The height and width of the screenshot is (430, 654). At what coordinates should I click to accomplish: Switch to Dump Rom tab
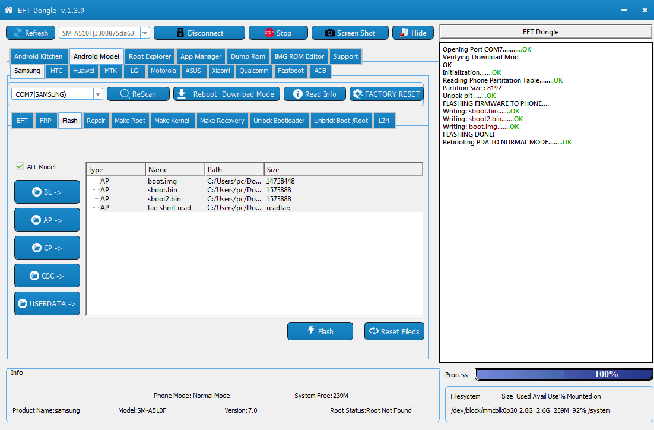(248, 56)
